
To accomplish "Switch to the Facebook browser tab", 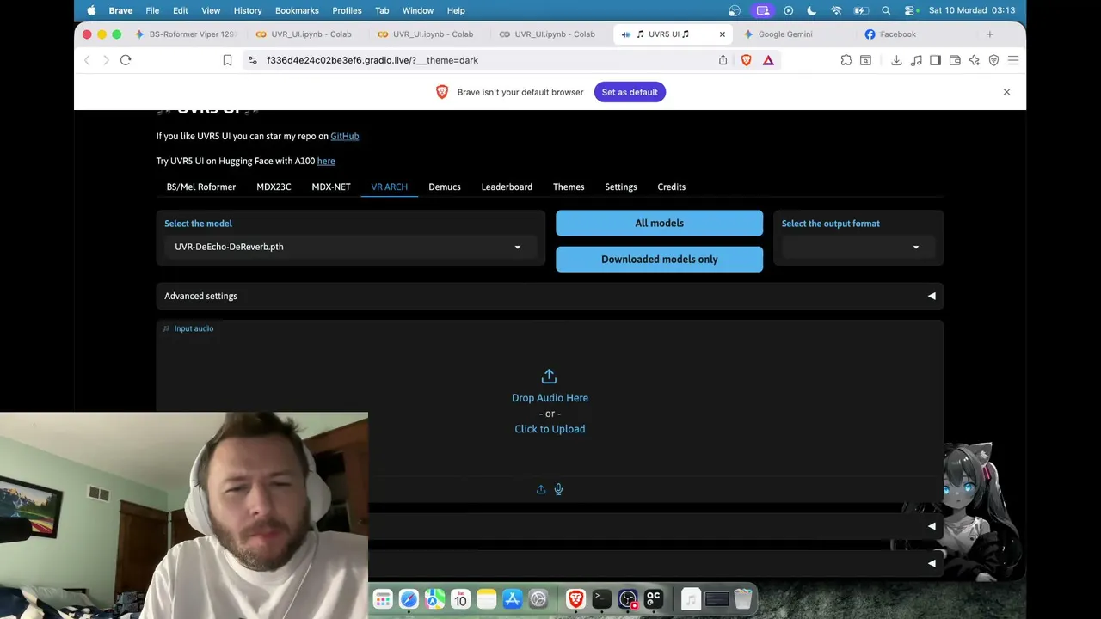I will [916, 34].
